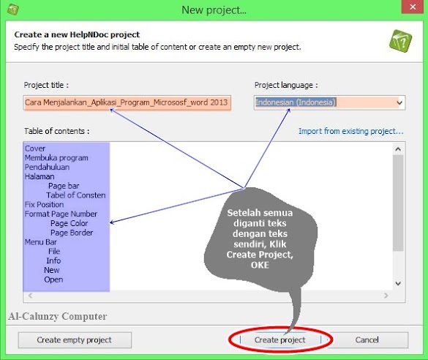Click the 'Menu Bar' line
428x360 pixels.
(41, 242)
